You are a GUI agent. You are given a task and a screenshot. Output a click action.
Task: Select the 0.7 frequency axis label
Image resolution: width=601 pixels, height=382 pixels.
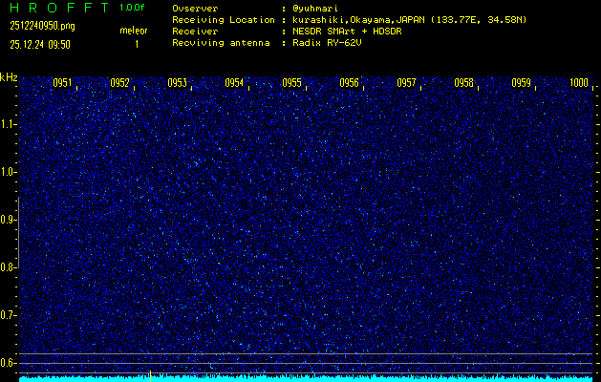click(x=9, y=314)
